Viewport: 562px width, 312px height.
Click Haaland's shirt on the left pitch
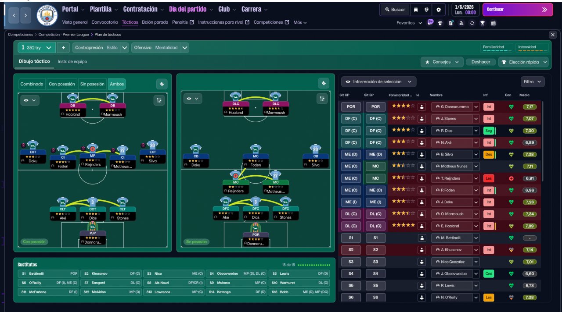click(72, 97)
